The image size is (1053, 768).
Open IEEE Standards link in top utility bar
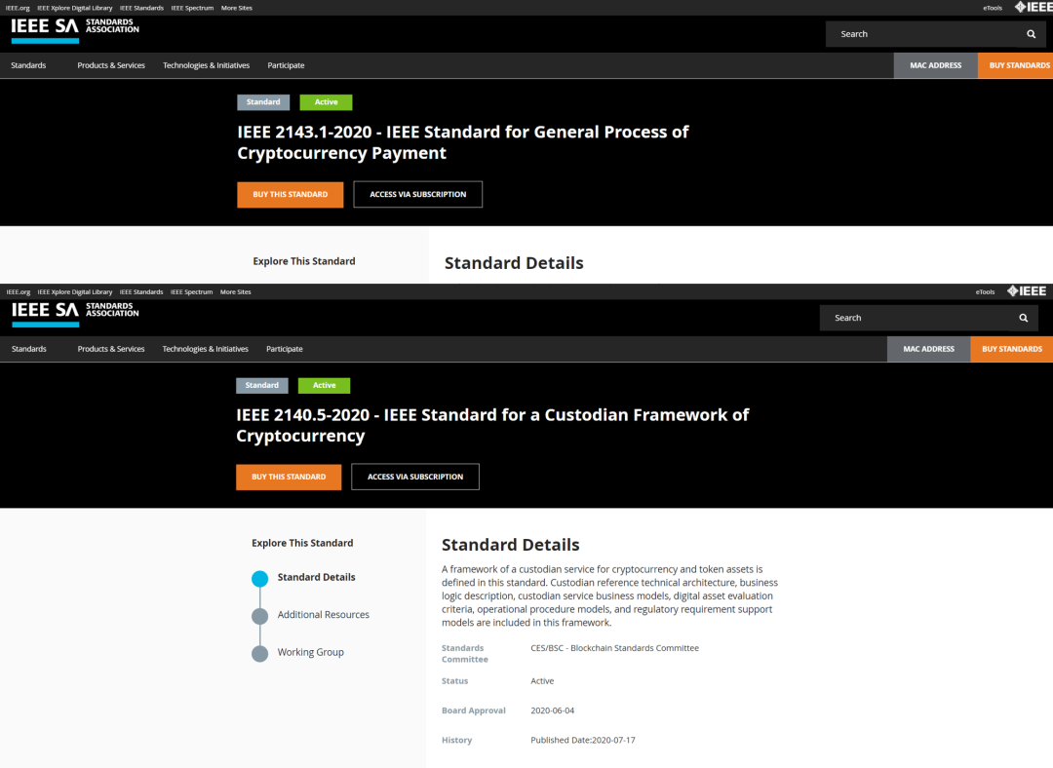141,8
